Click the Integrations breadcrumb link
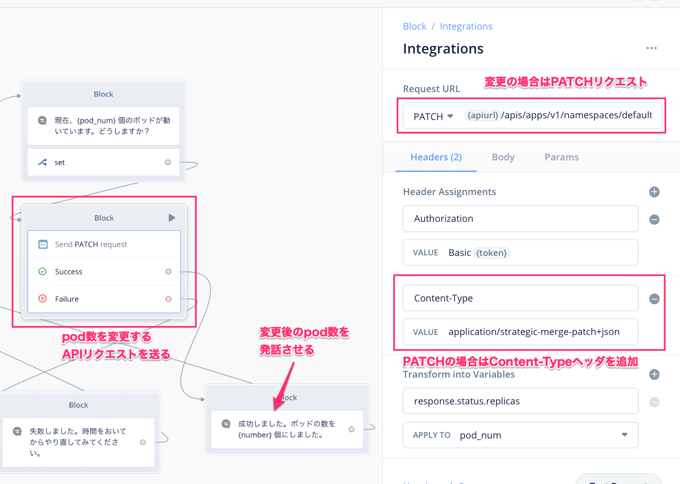This screenshot has width=680, height=484. pos(466,26)
